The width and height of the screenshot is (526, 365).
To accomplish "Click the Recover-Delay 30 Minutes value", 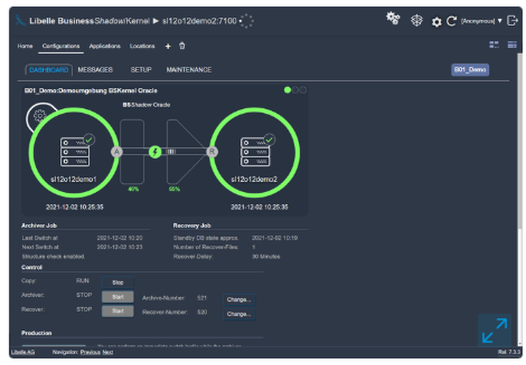I will click(266, 256).
